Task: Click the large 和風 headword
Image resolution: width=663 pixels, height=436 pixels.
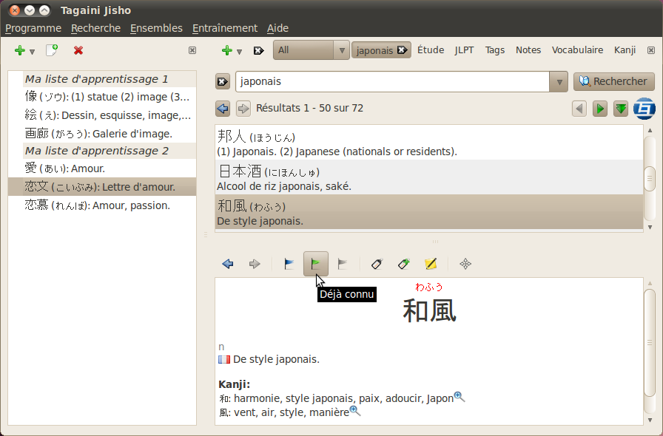Action: pyautogui.click(x=429, y=310)
